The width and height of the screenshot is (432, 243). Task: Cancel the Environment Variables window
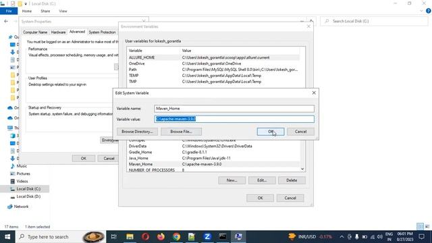(290, 198)
